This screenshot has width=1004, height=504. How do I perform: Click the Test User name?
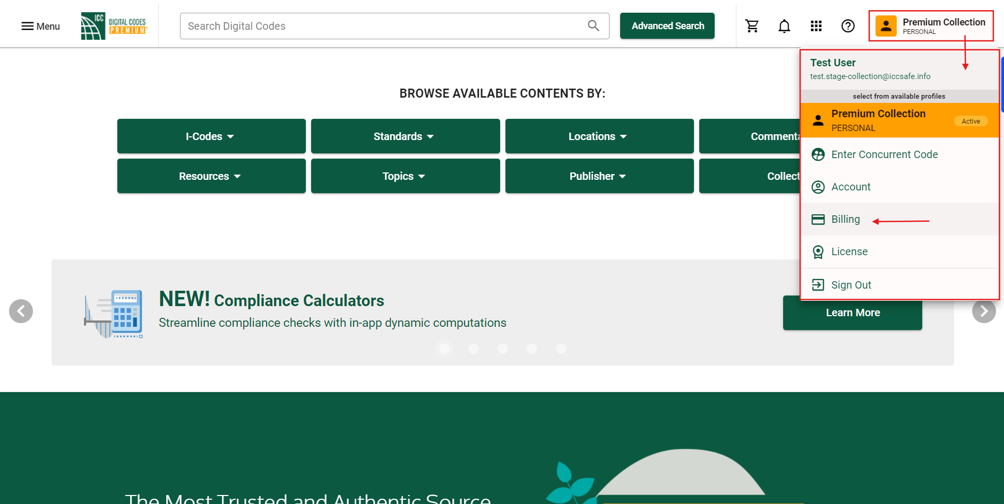coord(833,63)
